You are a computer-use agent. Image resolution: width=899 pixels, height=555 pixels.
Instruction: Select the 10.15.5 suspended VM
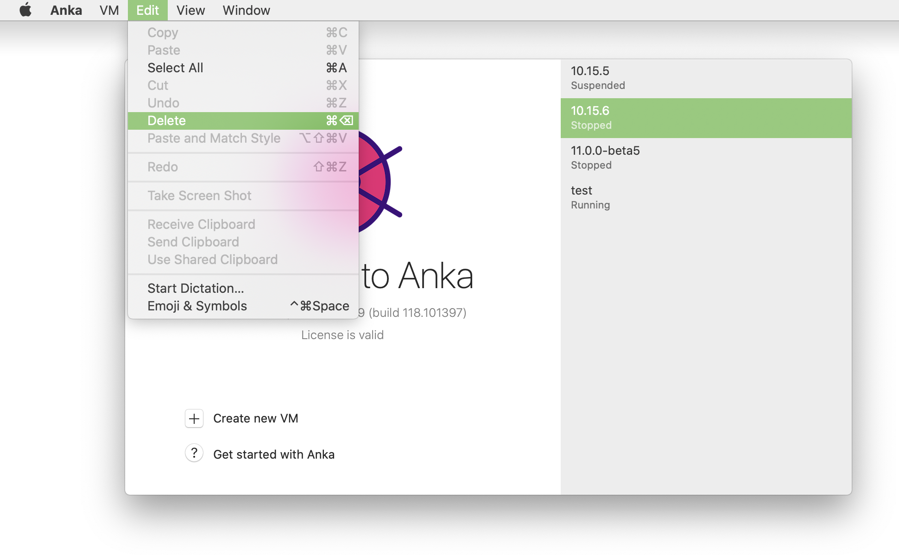[x=706, y=78]
